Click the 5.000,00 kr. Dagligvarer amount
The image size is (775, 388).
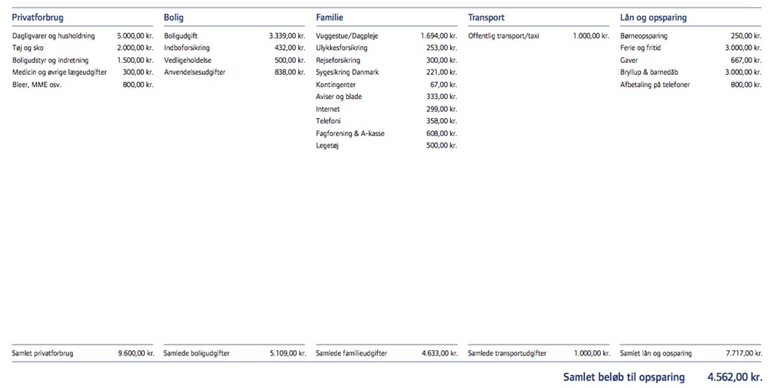(135, 36)
